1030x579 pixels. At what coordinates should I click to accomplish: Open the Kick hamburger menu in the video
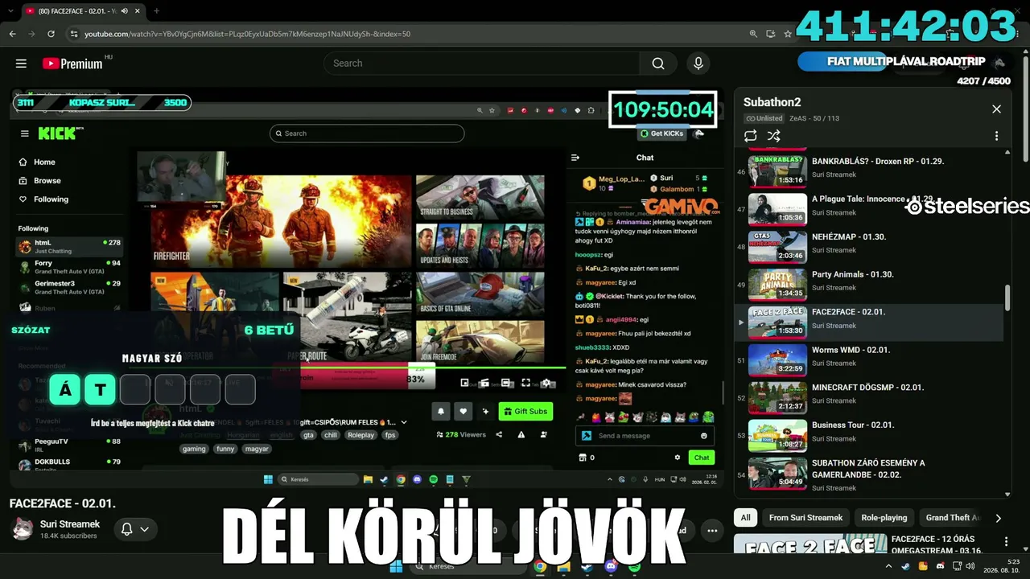pyautogui.click(x=25, y=133)
